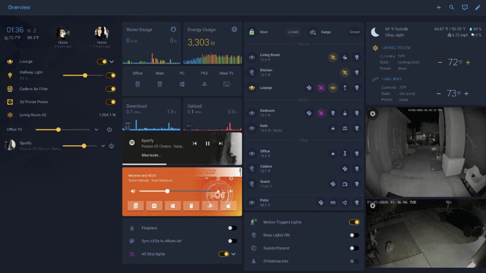This screenshot has width=486, height=273.
Task: Expand the Office TV dropdown chevron
Action: (x=96, y=130)
